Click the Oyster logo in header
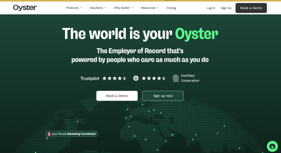Viewport: 281px width, 153px height. pos(25,8)
